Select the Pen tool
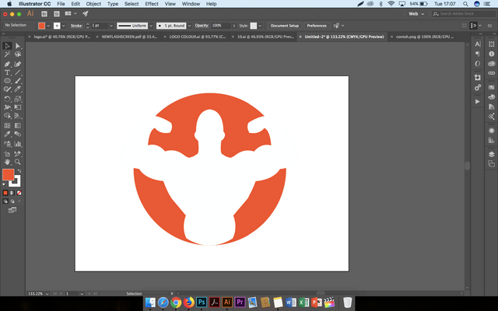 tap(7, 65)
